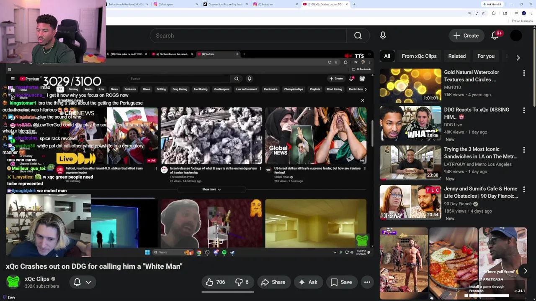Open options menu for DDG Reacts To xQc video
This screenshot has width=536, height=301.
point(524,110)
